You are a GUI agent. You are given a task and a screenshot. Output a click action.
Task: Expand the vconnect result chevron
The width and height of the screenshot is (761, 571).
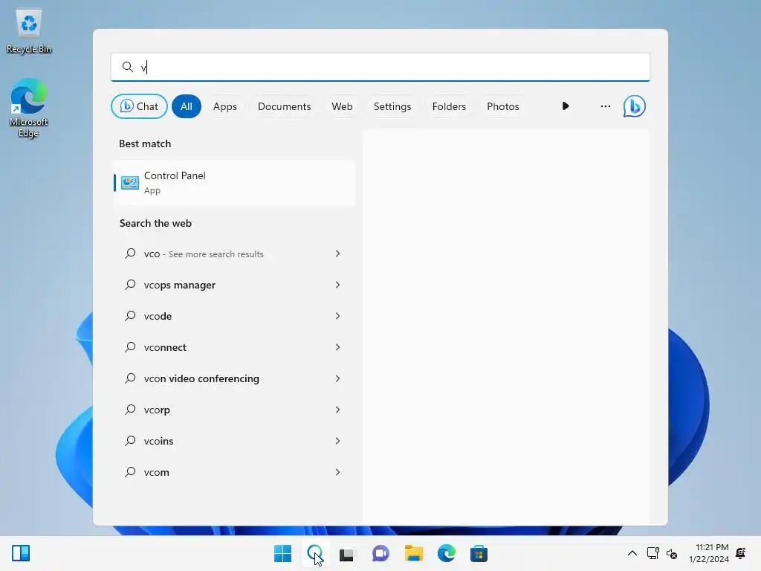click(338, 347)
